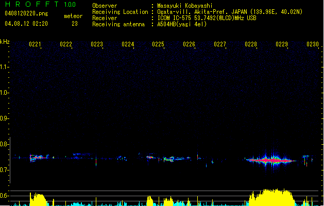
Task: Click the 0.8 kHz frequency label
Action: pos(4,144)
